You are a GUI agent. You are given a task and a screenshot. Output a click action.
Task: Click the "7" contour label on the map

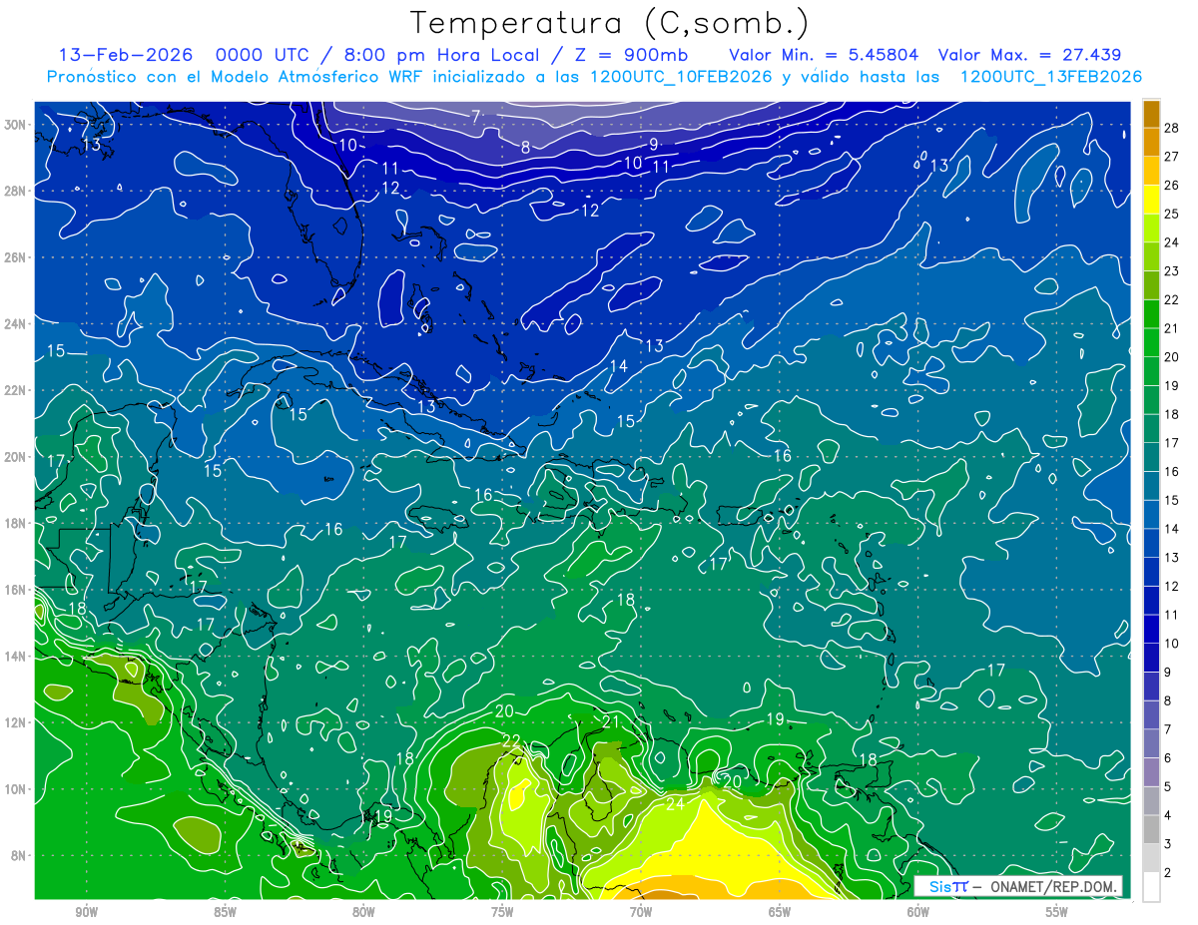[x=477, y=116]
